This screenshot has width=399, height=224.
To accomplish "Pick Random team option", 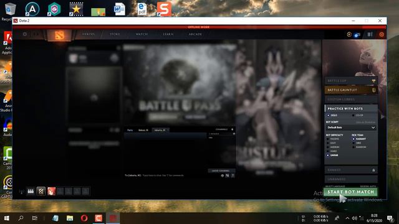I will click(x=359, y=147).
